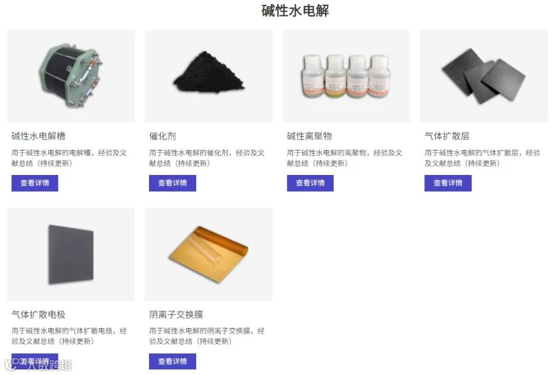
Task: Open the 催化剂 title link
Action: coord(163,136)
